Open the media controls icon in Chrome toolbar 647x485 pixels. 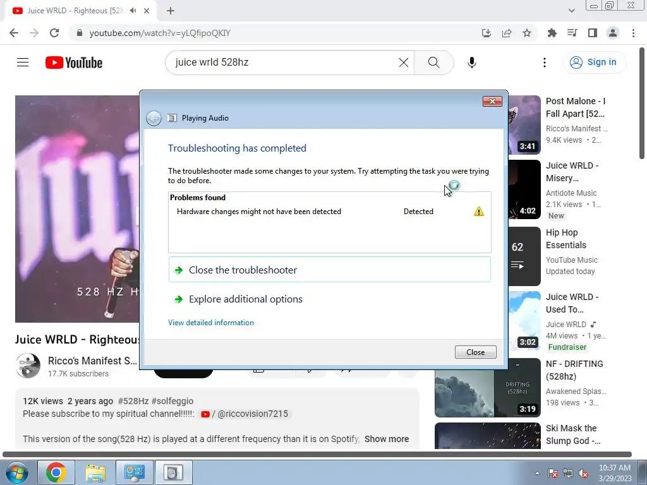pyautogui.click(x=572, y=33)
